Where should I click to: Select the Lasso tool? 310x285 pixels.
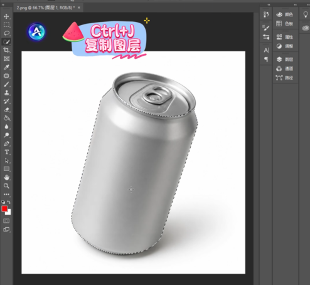point(6,33)
